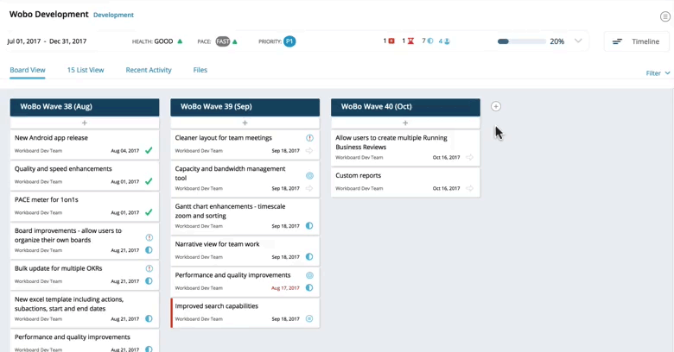Click the WoBo Wave 39 (Sep) column header

(245, 107)
